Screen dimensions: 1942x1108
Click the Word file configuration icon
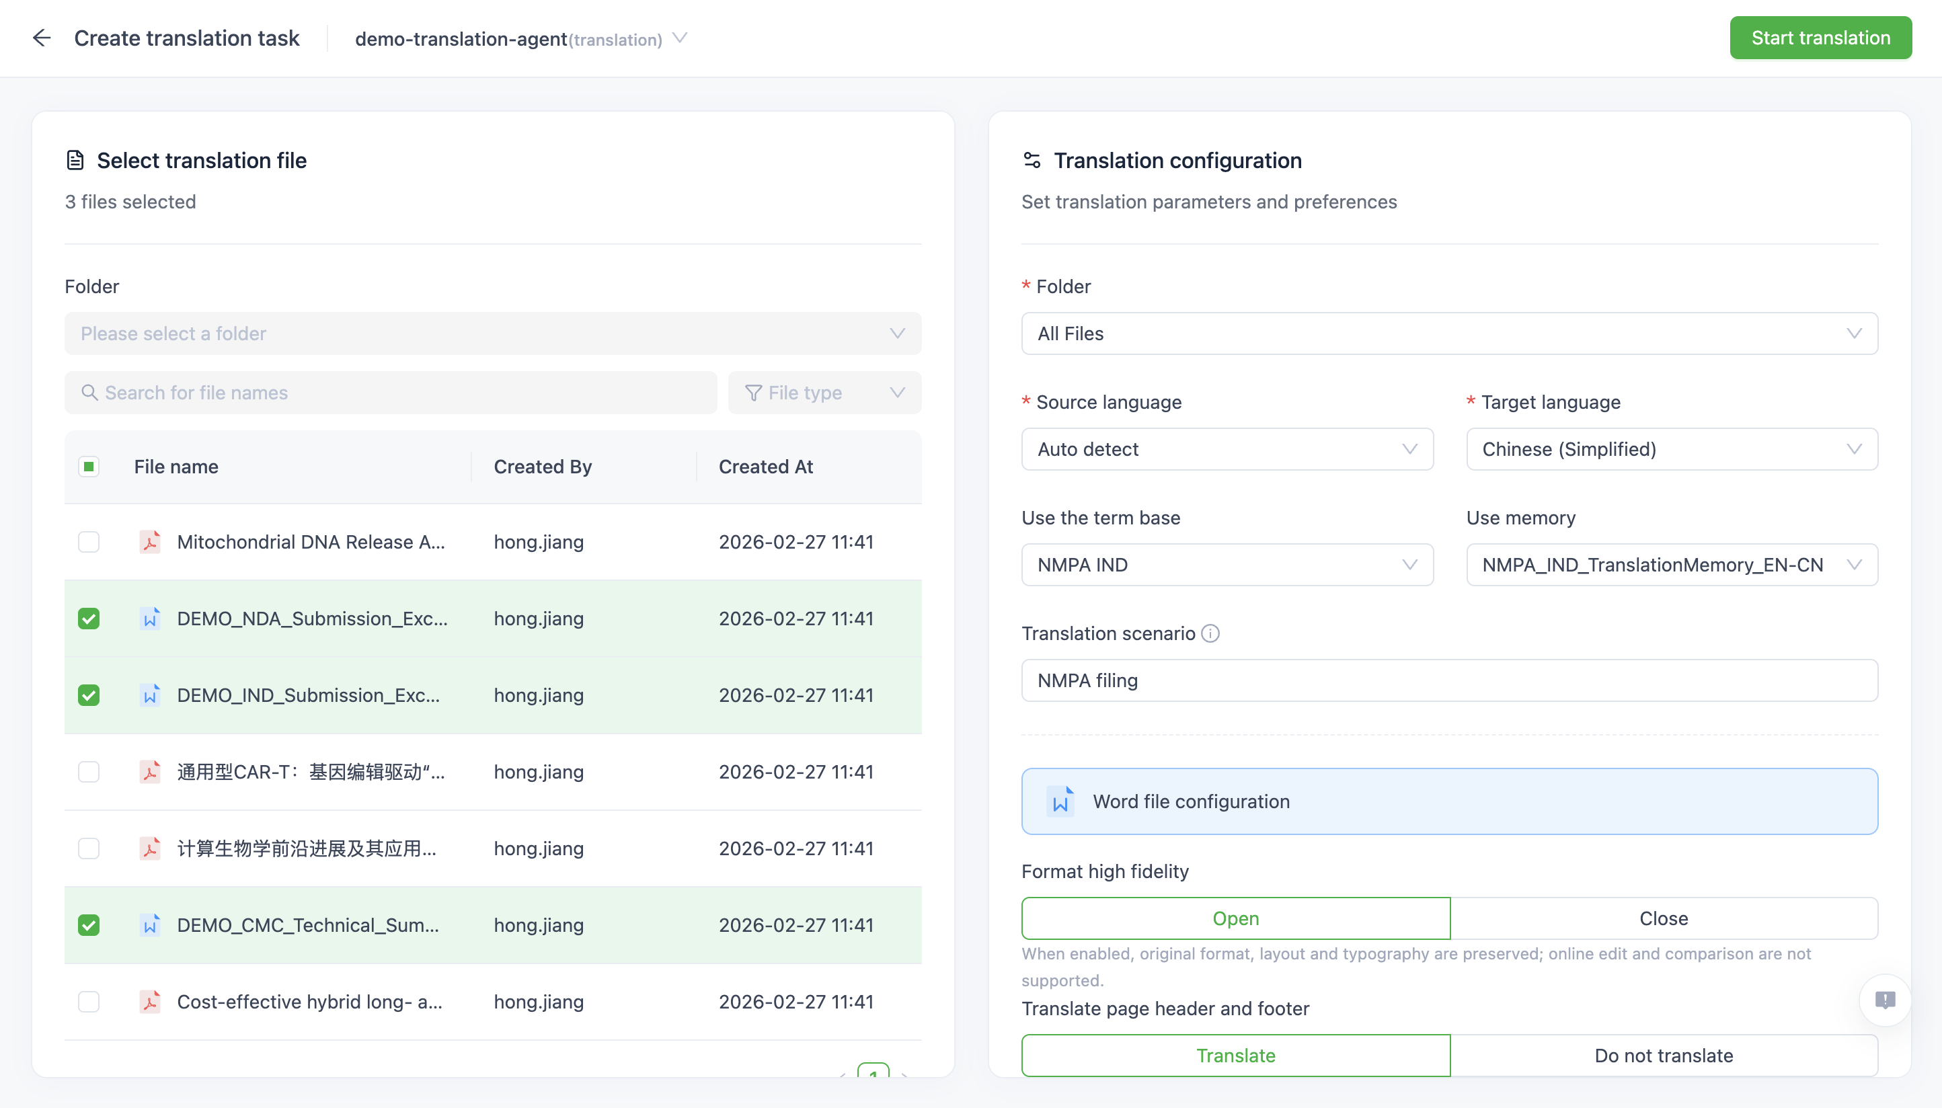(1060, 801)
